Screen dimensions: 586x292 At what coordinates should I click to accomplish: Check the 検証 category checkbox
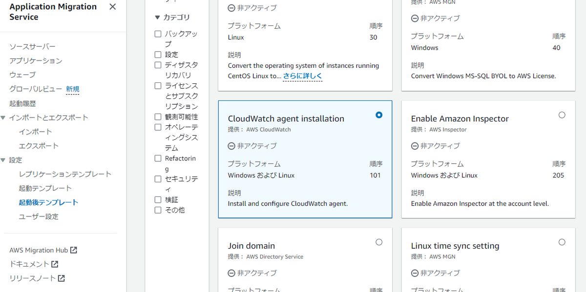[158, 200]
